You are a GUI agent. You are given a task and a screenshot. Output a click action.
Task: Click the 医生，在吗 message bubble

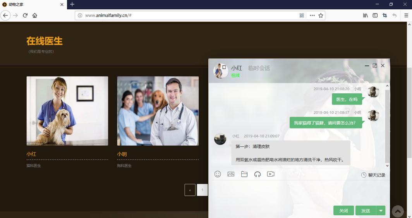(347, 99)
